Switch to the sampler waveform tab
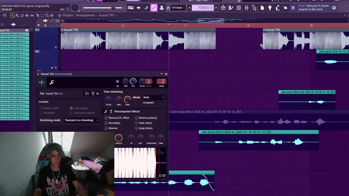The width and height of the screenshot is (349, 196). (42, 82)
